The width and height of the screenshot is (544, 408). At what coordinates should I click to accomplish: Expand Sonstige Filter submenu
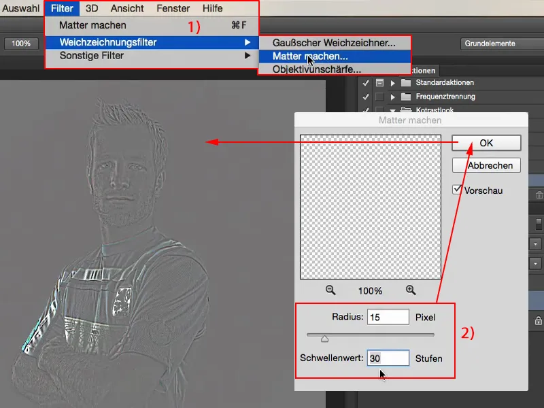(152, 56)
